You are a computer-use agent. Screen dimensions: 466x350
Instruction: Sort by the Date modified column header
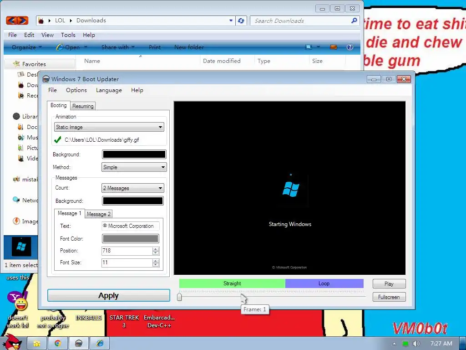tap(222, 61)
